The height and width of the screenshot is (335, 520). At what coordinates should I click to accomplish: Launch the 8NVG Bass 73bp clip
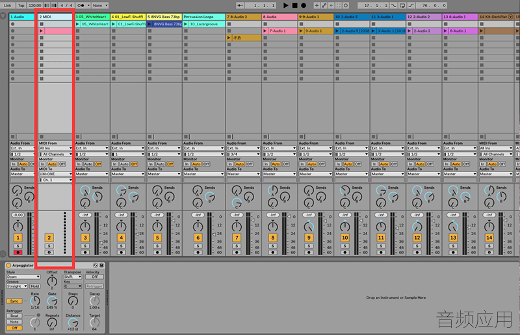click(x=149, y=24)
